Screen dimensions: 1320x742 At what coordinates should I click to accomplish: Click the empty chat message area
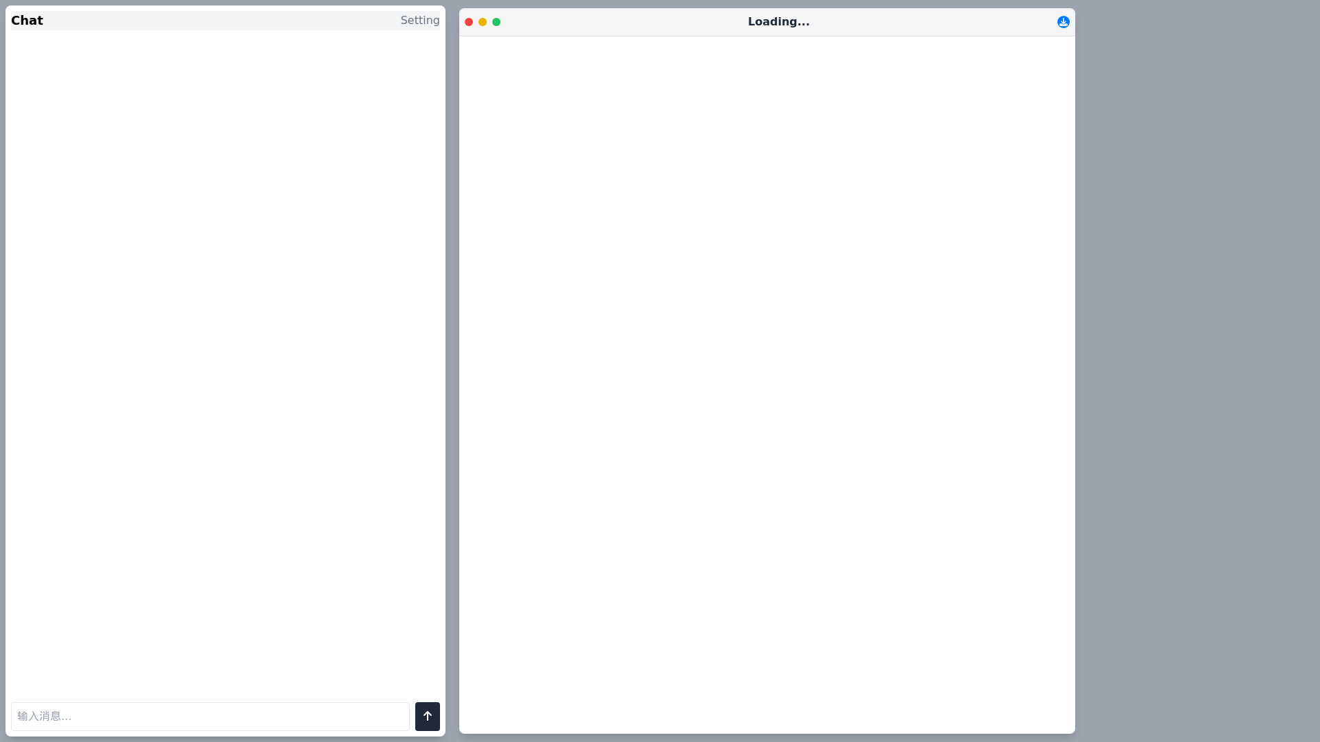(x=225, y=364)
